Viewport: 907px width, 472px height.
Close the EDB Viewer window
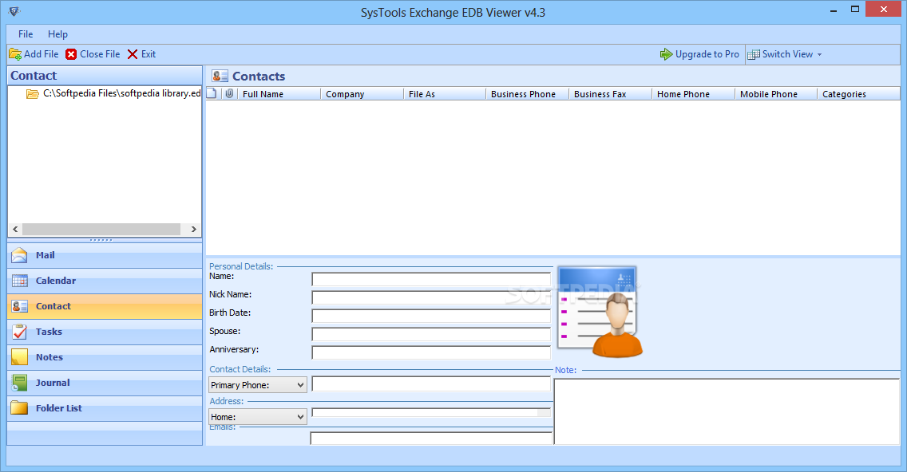click(883, 10)
